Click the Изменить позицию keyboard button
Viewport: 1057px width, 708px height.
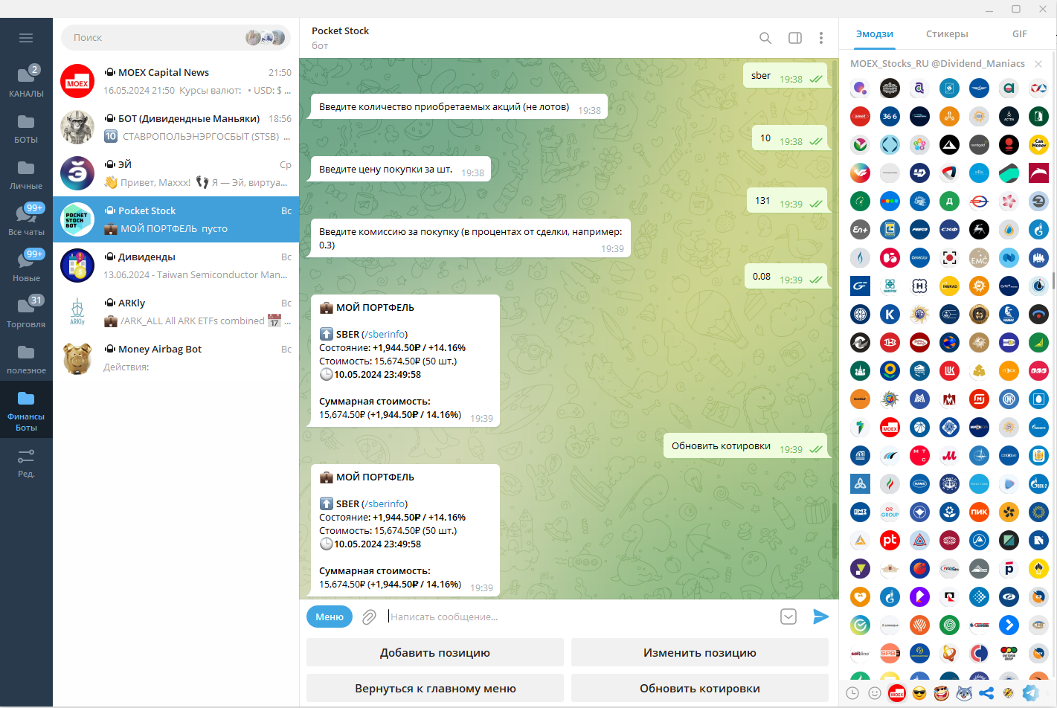coord(700,652)
